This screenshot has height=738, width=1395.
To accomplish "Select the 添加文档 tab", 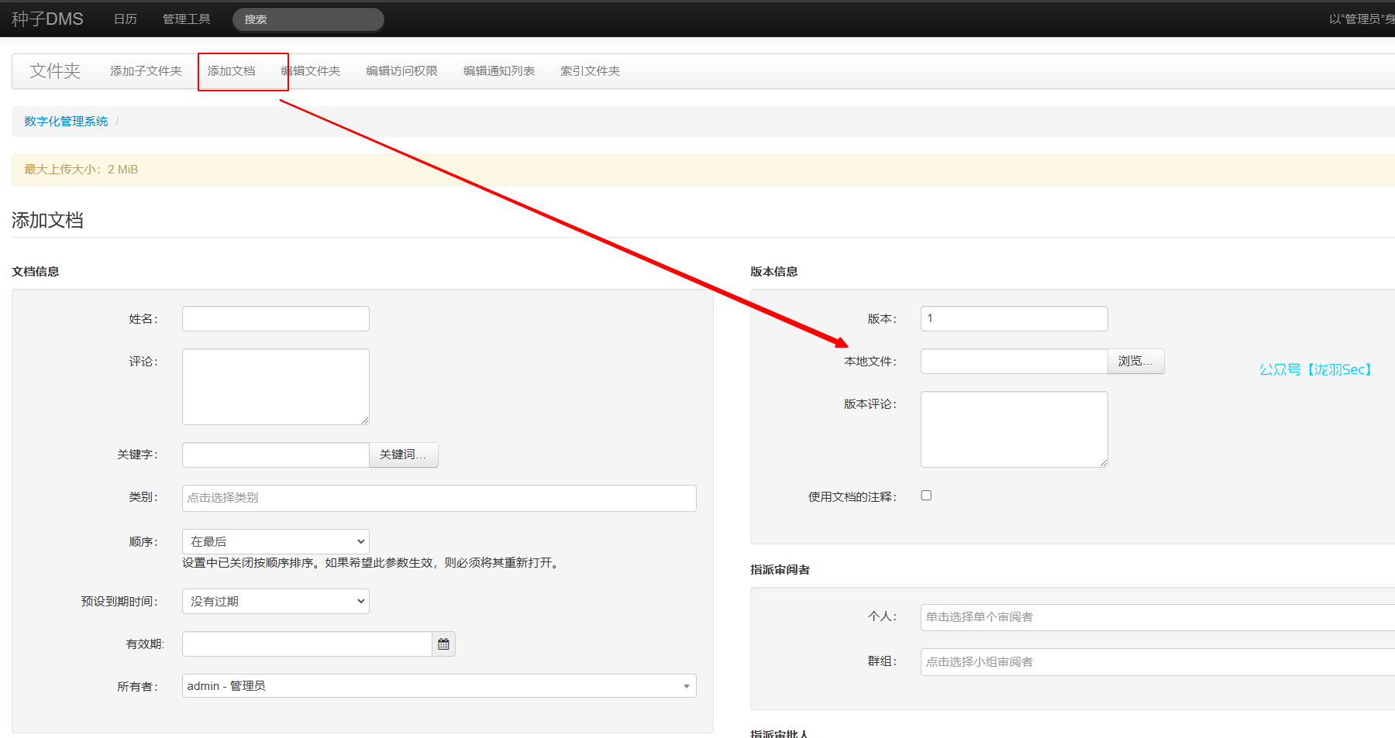I will [231, 71].
